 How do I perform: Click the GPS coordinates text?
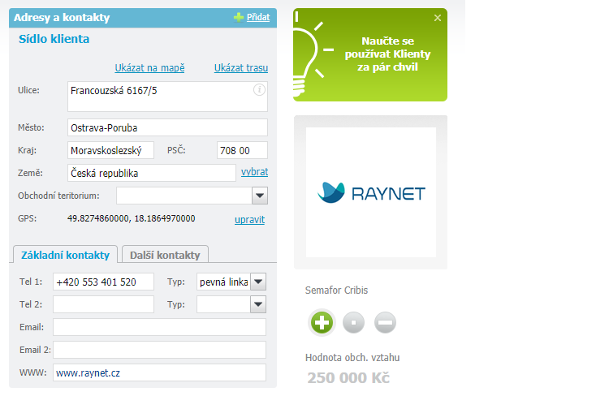click(132, 218)
